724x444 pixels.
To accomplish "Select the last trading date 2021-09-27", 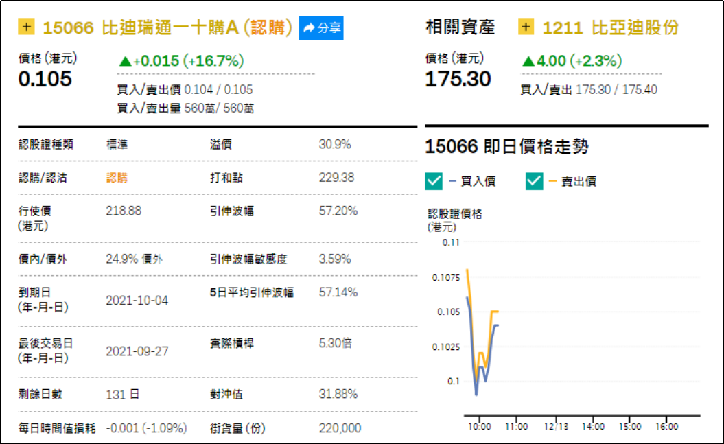I will point(137,351).
